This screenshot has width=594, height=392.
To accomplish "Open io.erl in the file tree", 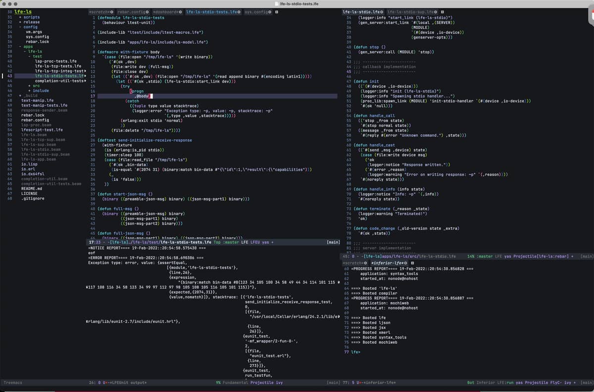I will coord(28,169).
